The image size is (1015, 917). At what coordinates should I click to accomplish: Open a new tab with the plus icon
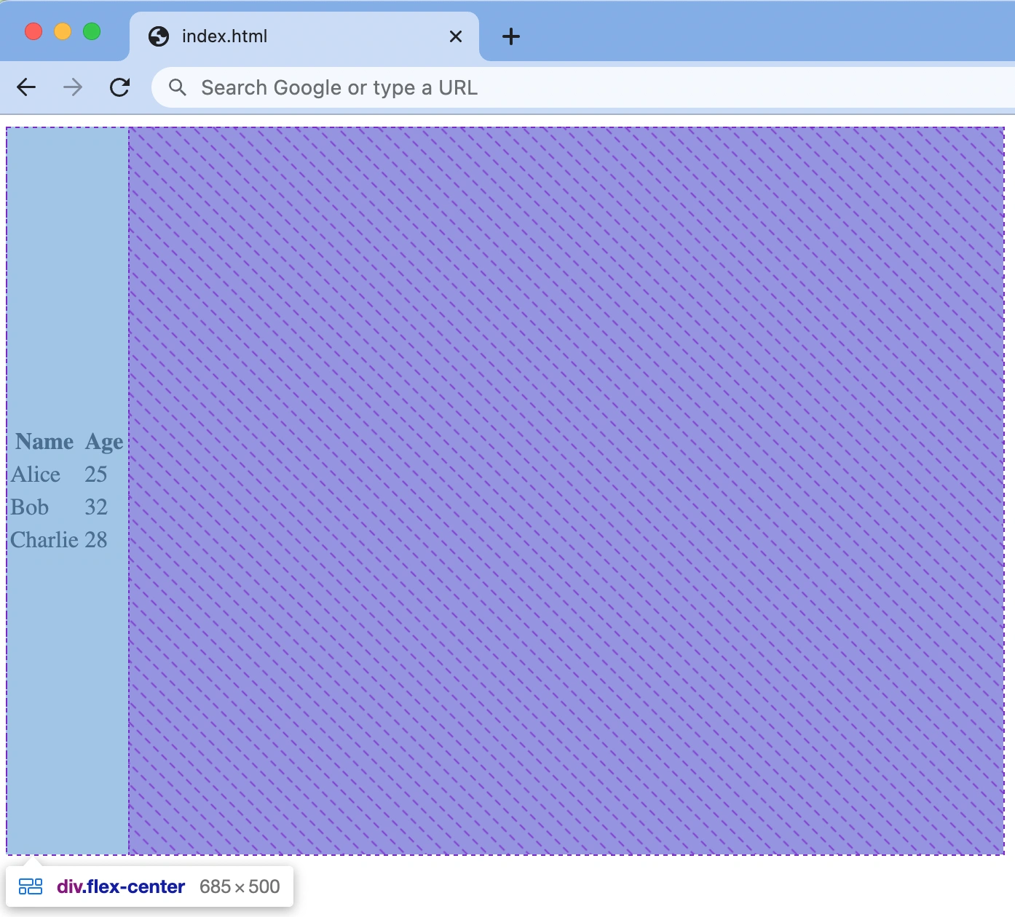(x=510, y=36)
